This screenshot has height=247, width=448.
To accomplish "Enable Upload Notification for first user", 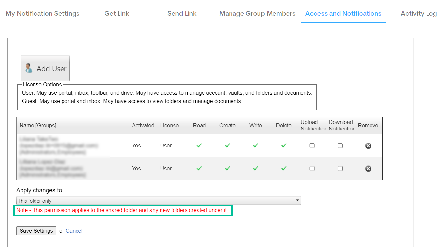I will coord(312,146).
